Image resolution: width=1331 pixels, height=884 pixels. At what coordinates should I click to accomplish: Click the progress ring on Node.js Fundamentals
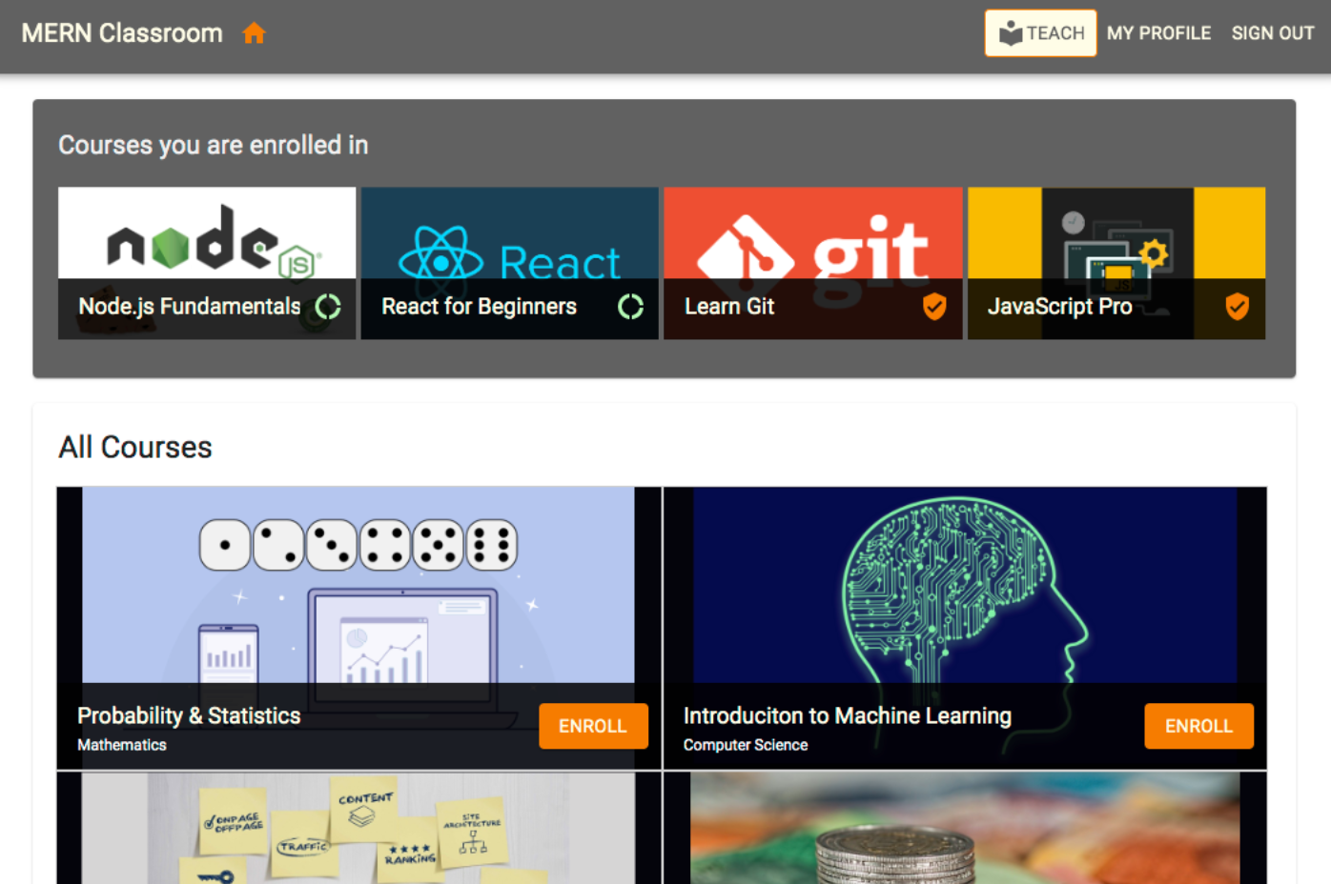[x=328, y=307]
